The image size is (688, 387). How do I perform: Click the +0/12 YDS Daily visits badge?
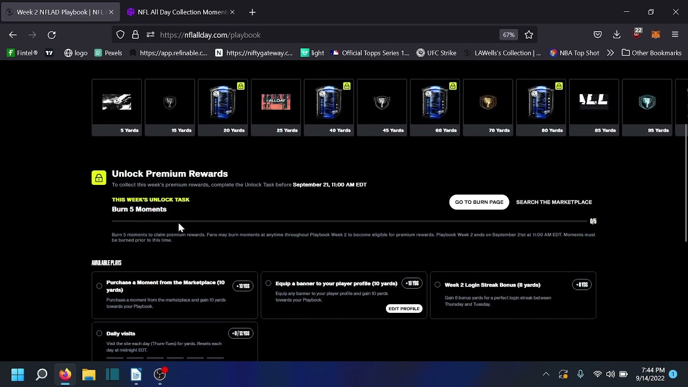(241, 333)
